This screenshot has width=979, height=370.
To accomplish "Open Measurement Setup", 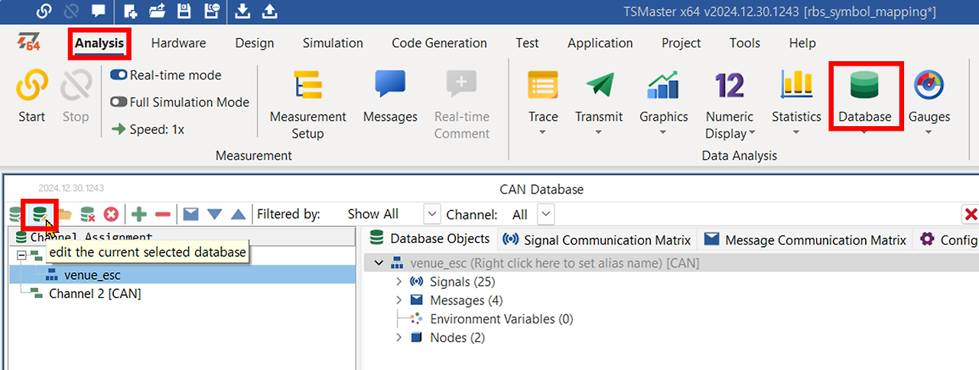I will [x=307, y=105].
